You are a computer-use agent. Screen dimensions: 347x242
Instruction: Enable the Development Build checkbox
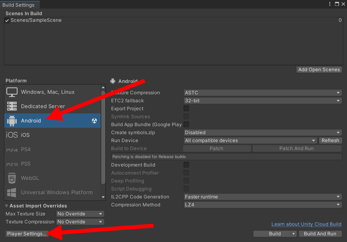click(186, 165)
